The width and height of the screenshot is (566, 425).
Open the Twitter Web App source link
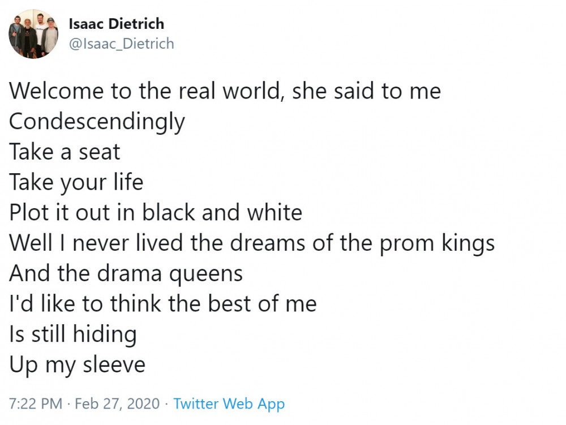click(x=229, y=404)
